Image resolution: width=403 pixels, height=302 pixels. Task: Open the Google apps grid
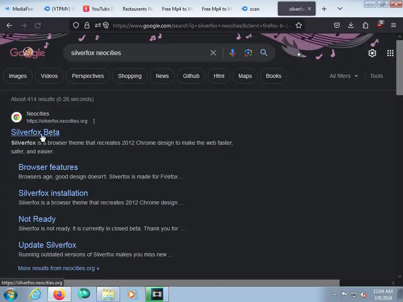pos(390,53)
